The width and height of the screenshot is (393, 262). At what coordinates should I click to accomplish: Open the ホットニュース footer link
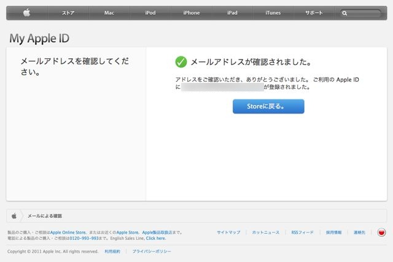(x=266, y=233)
